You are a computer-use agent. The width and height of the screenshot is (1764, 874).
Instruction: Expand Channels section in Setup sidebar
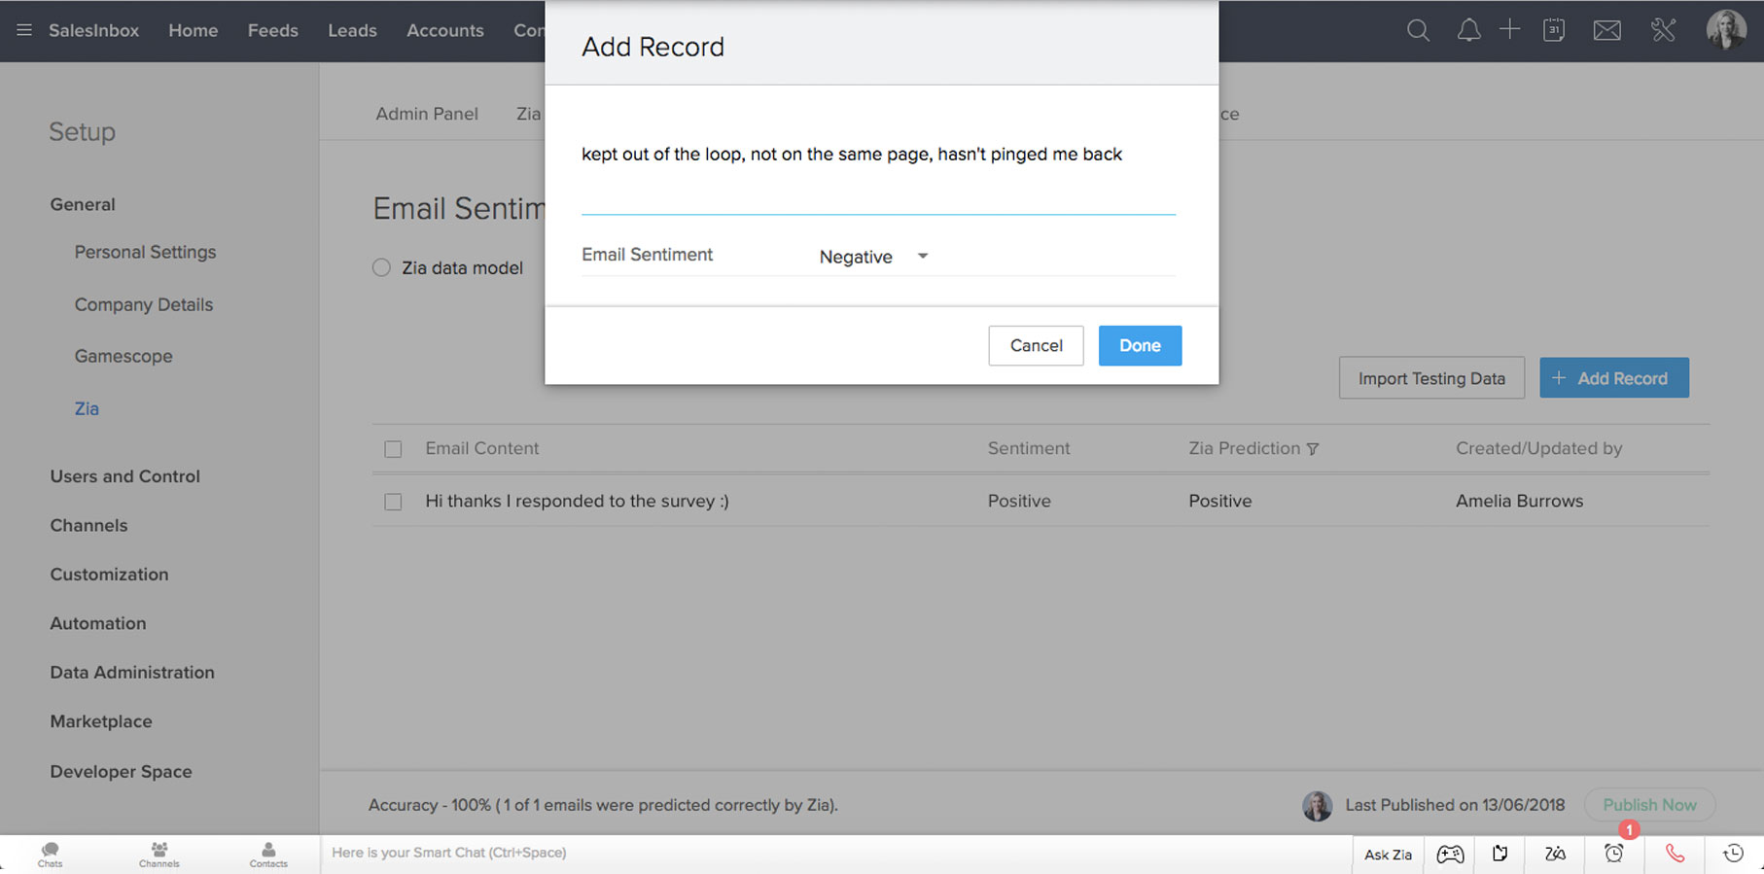click(88, 525)
